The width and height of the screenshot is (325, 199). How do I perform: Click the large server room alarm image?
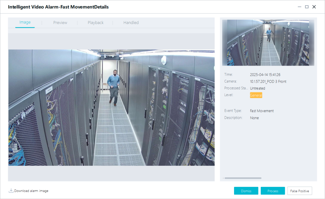(111, 107)
